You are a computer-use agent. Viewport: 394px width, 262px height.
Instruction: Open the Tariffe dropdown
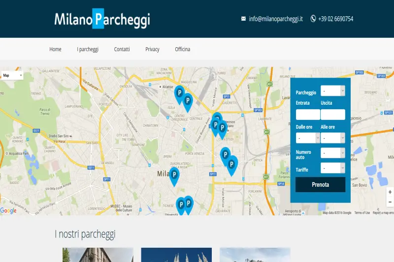(x=333, y=168)
